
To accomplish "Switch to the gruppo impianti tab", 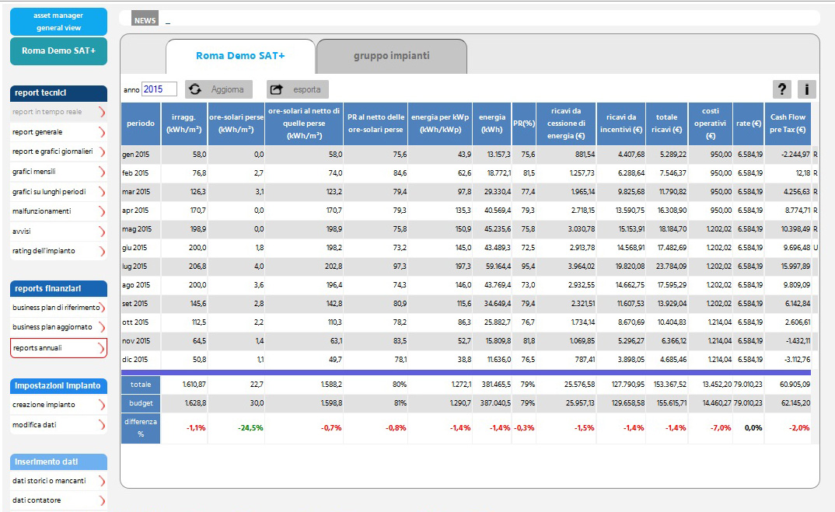I will (x=391, y=56).
